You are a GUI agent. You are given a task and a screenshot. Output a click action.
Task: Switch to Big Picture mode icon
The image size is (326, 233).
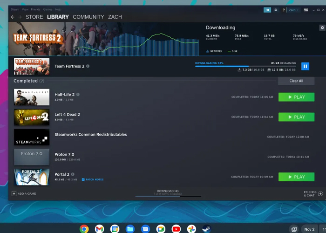tap(306, 9)
